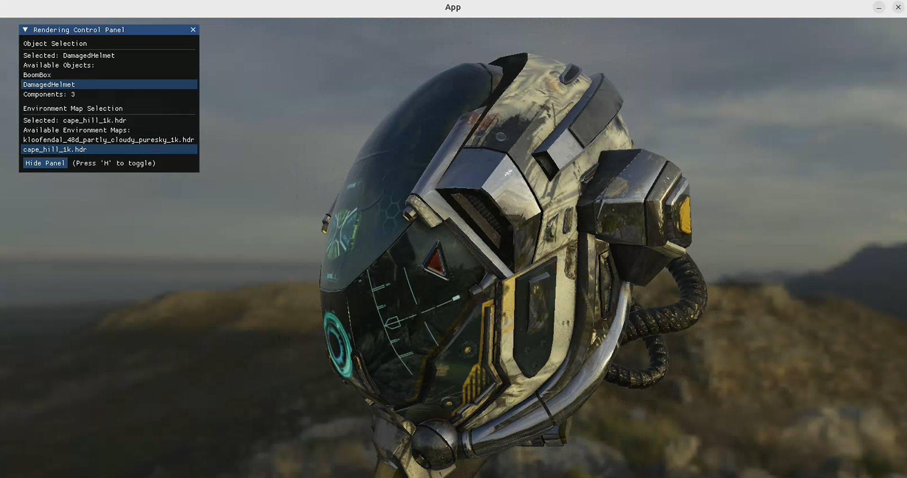Click 'Available Environment Maps:' label
Image resolution: width=907 pixels, height=478 pixels.
(x=77, y=130)
